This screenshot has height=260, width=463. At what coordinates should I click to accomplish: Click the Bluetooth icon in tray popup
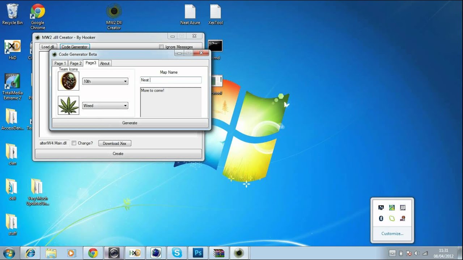(381, 218)
